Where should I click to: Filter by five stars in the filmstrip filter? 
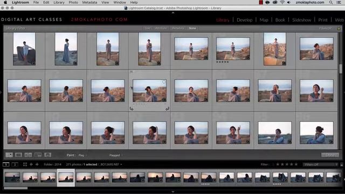click(296, 164)
